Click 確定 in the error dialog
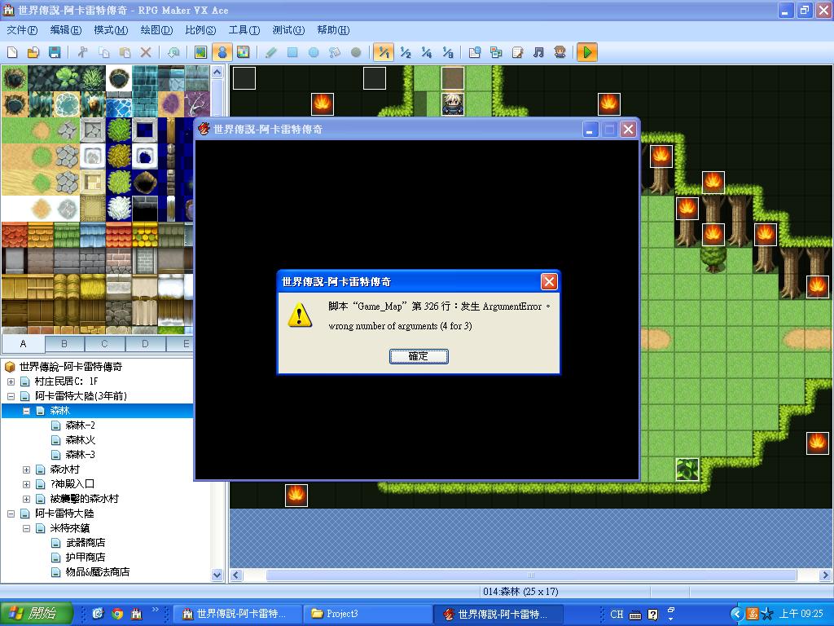834x626 pixels. click(x=419, y=356)
